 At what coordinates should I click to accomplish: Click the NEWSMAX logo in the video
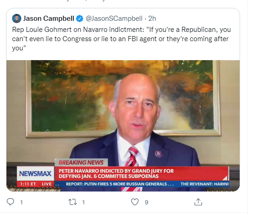coord(35,173)
